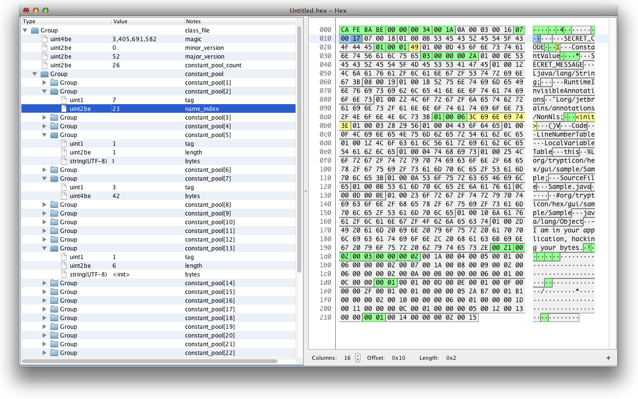This screenshot has height=399, width=638.
Task: Decrease Columns using the stepper down arrow
Action: pyautogui.click(x=358, y=360)
